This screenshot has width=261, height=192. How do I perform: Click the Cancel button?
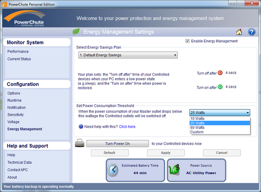coord(222,153)
